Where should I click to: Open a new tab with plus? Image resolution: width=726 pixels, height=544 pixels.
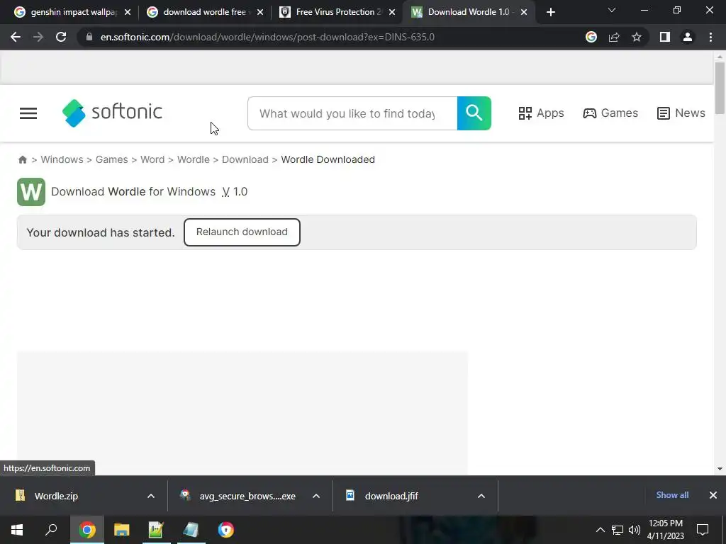(x=550, y=12)
